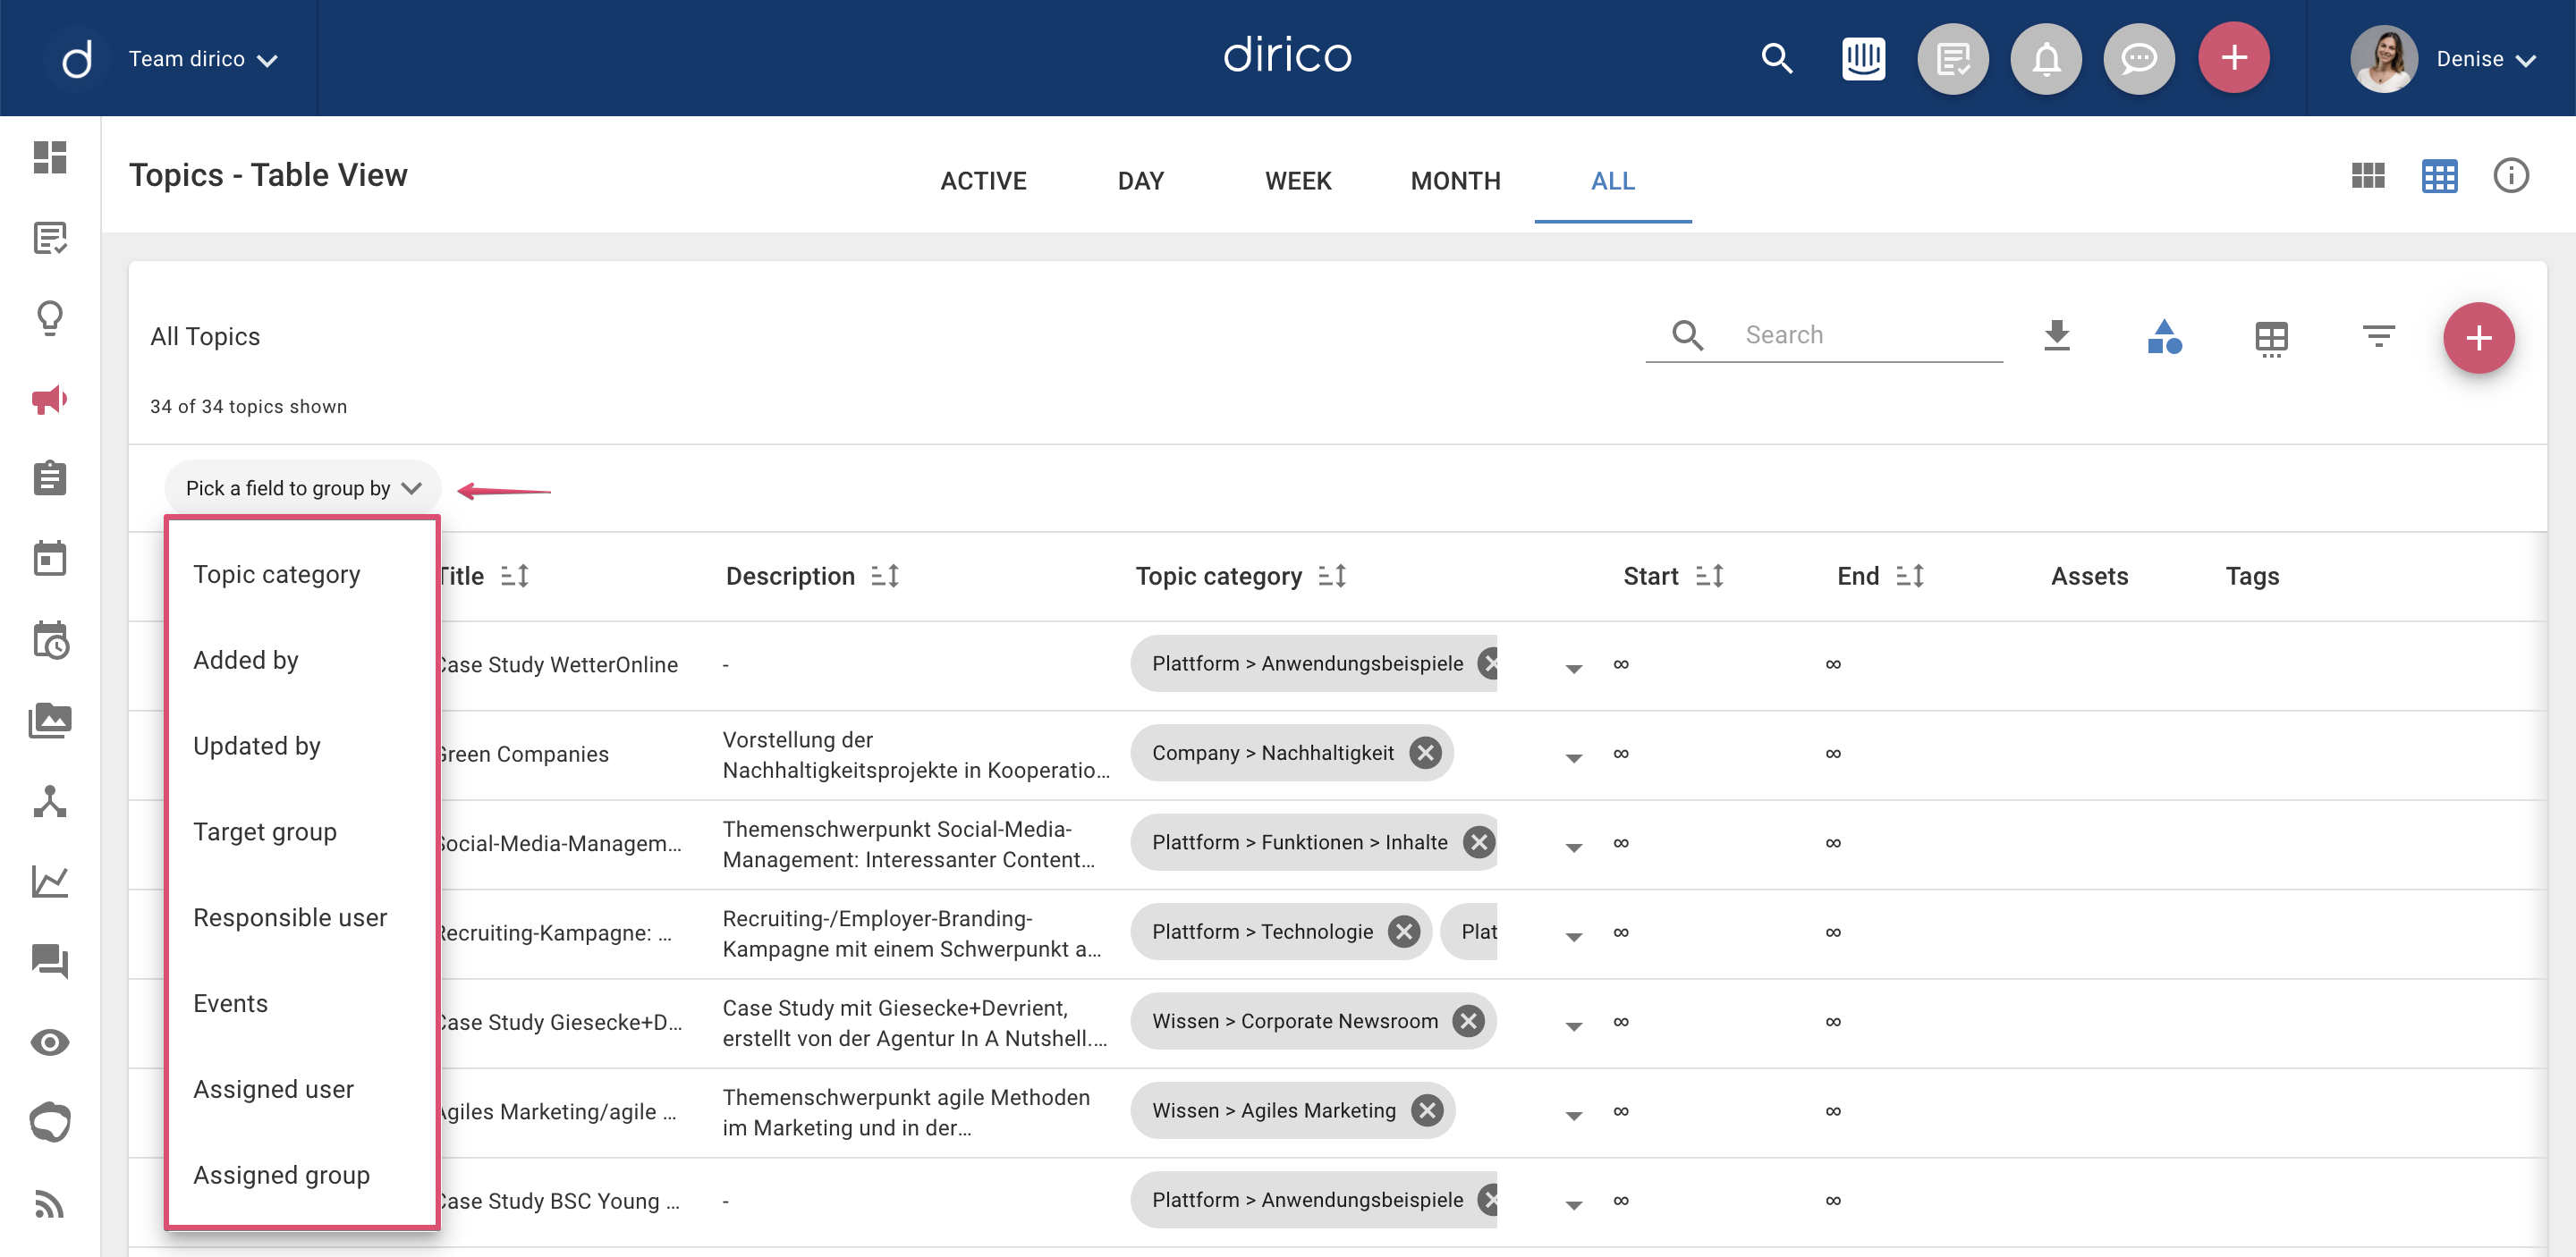Switch to the ACTIVE tab
2576x1257 pixels.
(983, 181)
